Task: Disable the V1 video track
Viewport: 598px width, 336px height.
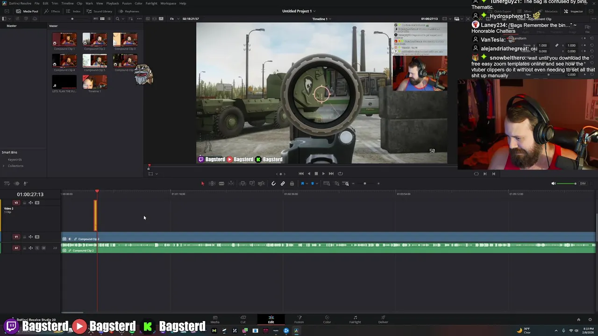Action: (x=37, y=237)
